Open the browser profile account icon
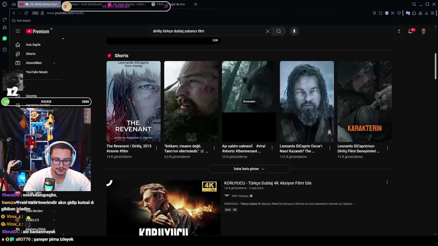 point(420,13)
